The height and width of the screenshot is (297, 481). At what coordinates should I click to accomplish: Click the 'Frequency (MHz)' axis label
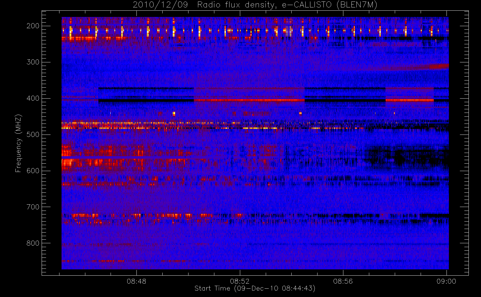coord(18,143)
